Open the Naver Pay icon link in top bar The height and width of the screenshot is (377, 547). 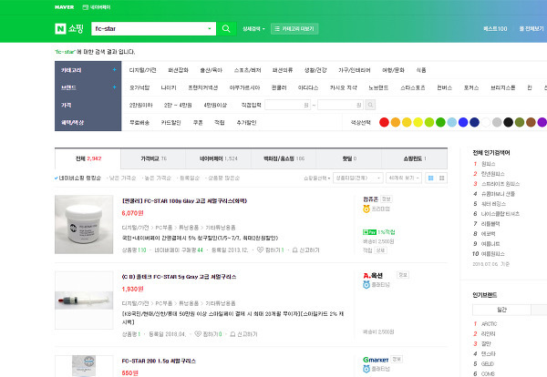tap(97, 7)
